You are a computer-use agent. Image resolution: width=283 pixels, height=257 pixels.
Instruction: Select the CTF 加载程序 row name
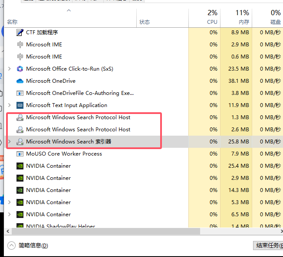pos(42,33)
